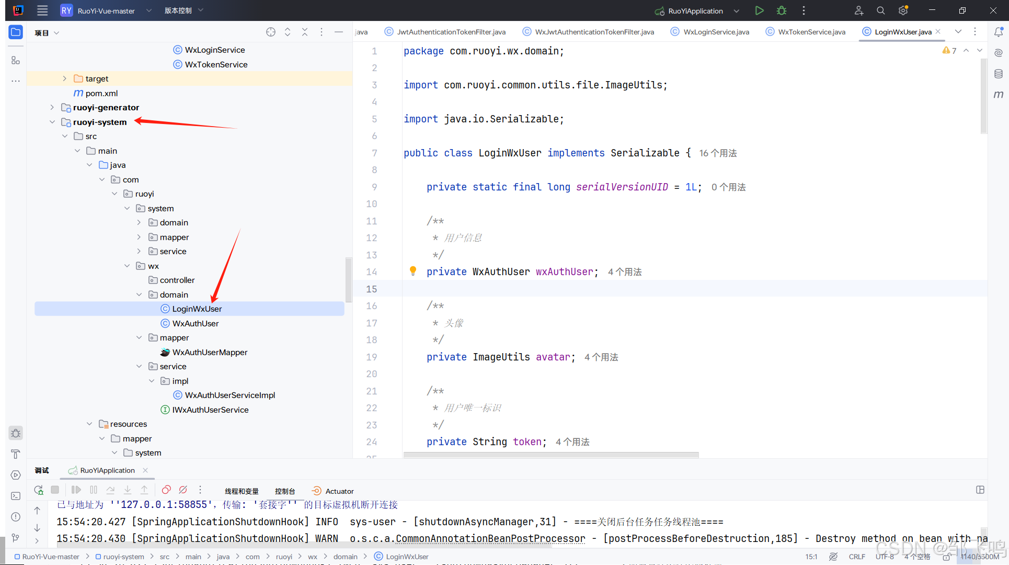
Task: Open the Actuator debug tab
Action: pos(333,491)
